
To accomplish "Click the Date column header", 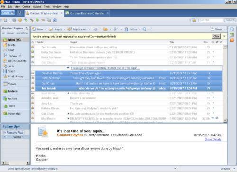I will (172, 42).
